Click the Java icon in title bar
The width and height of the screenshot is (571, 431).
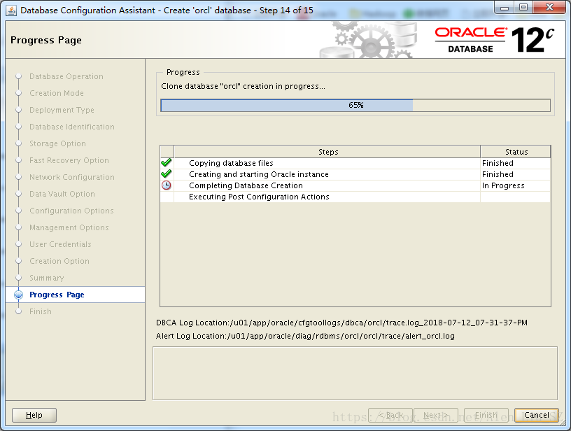(x=11, y=10)
